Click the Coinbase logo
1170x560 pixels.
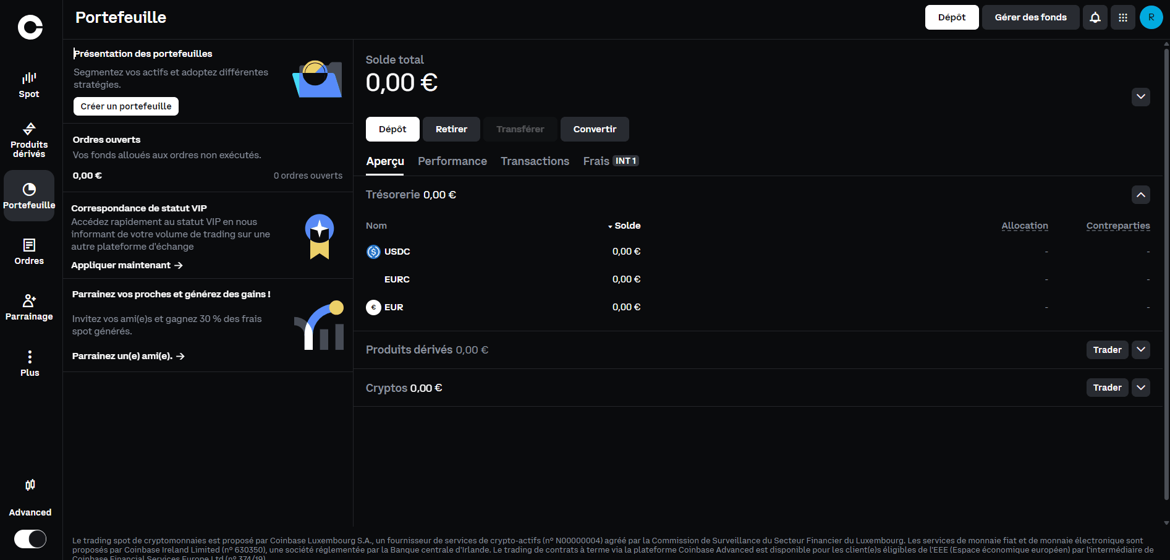[x=29, y=27]
